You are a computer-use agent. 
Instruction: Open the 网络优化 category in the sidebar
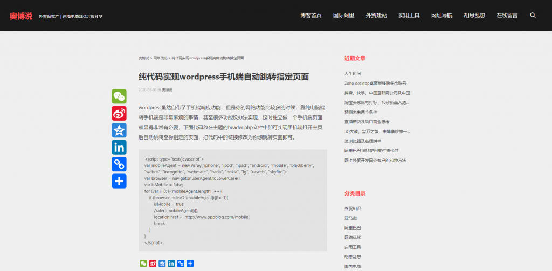(353, 238)
